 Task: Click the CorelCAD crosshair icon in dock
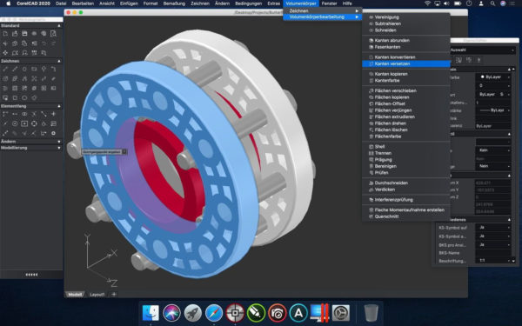click(x=235, y=313)
